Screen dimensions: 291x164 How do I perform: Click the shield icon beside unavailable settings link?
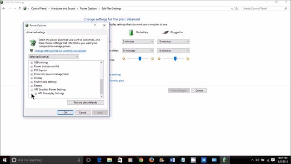pyautogui.click(x=31, y=51)
